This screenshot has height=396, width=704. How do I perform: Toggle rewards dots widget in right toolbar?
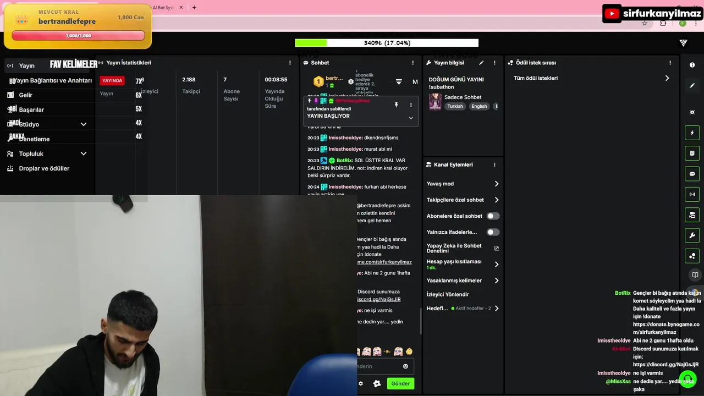pos(692,256)
